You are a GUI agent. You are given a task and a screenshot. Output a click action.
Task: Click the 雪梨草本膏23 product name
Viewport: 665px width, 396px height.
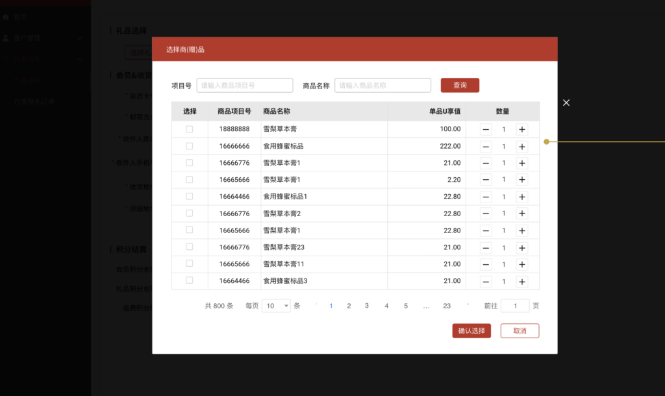[x=284, y=247]
